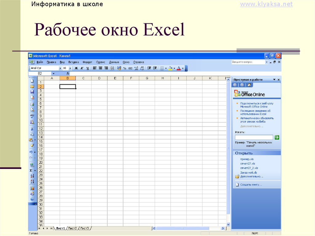The width and height of the screenshot is (315, 236).
Task: Click the Decrease Indent icon
Action: [149, 68]
